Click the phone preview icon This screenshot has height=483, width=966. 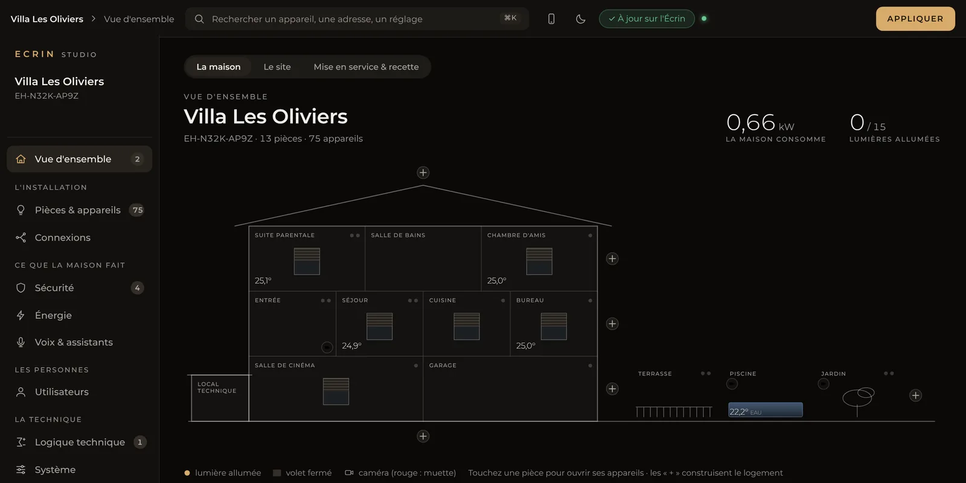click(x=551, y=19)
